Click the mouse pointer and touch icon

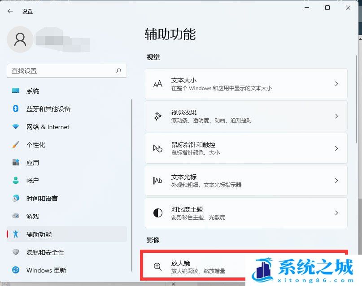click(157, 148)
